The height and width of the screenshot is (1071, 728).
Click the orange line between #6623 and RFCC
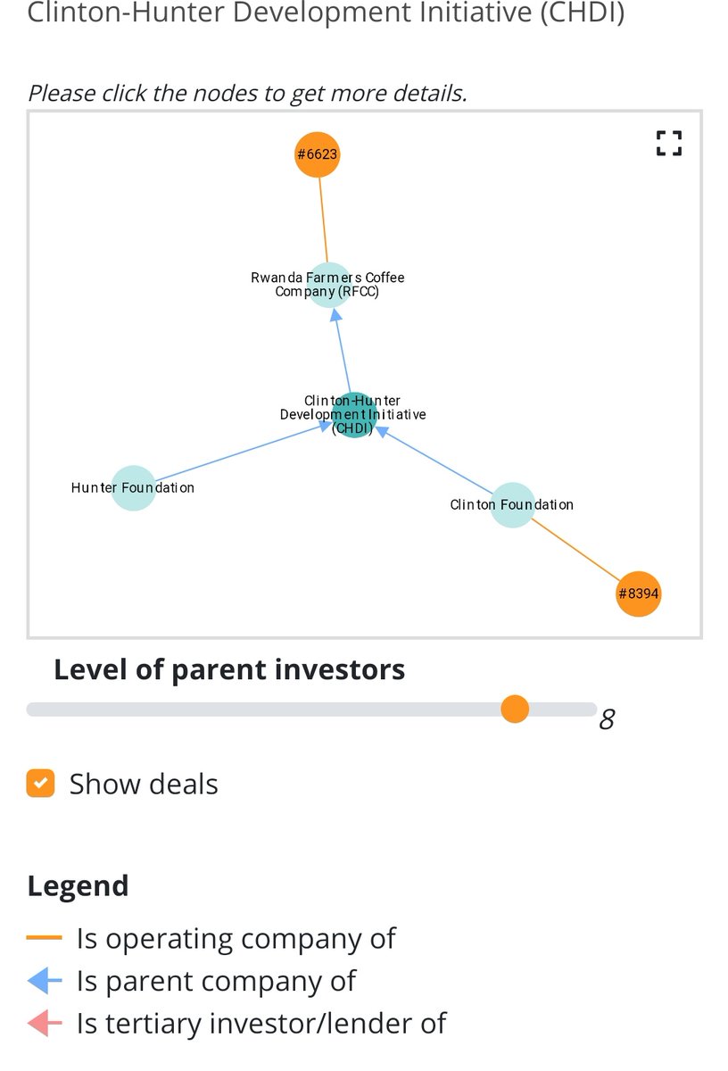(x=323, y=220)
